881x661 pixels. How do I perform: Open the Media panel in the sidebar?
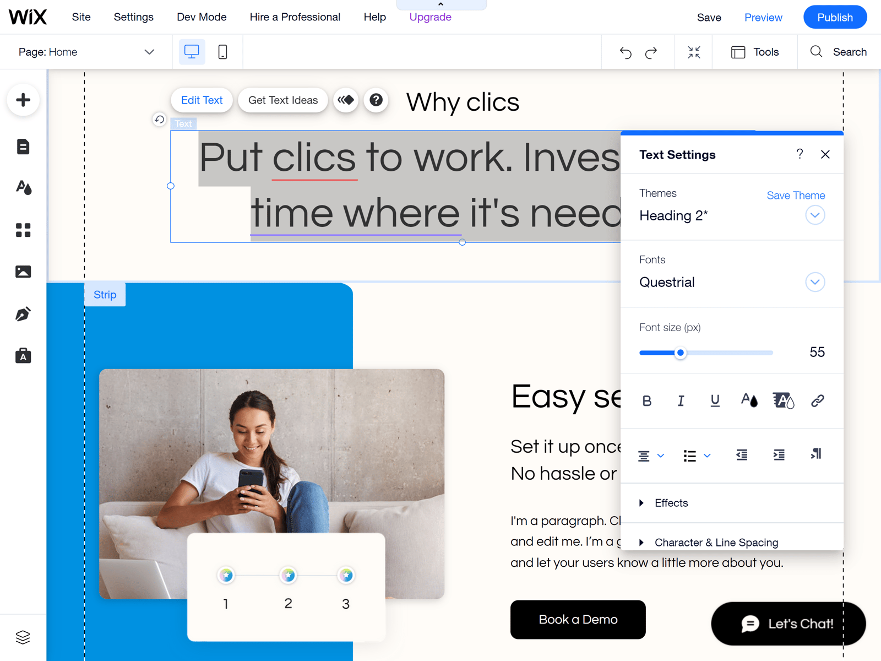pos(23,271)
